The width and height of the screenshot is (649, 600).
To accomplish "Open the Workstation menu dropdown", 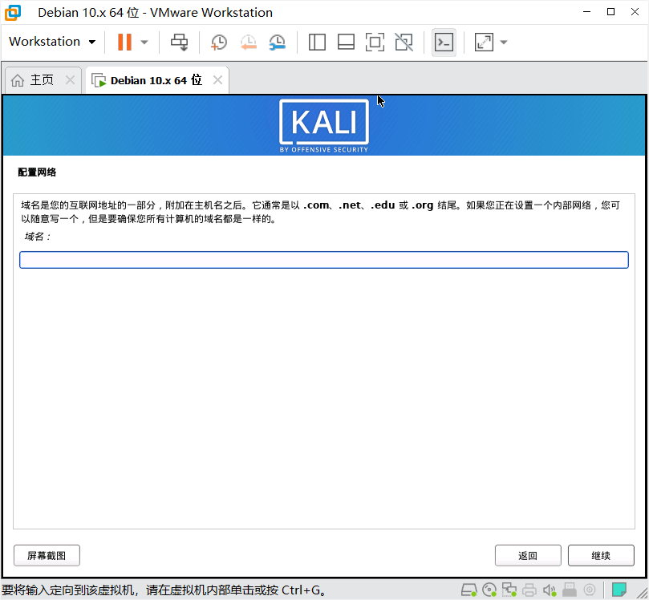I will pos(51,42).
